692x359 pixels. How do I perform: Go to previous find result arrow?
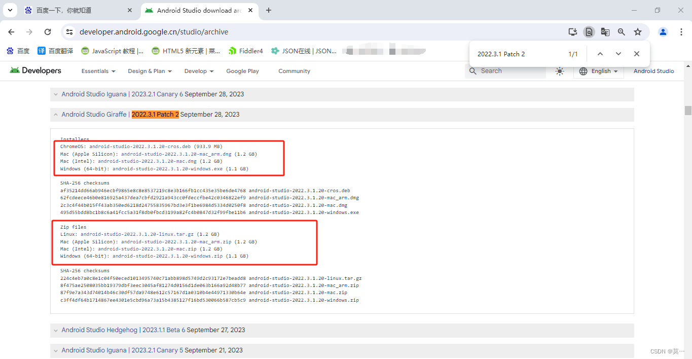click(x=600, y=54)
